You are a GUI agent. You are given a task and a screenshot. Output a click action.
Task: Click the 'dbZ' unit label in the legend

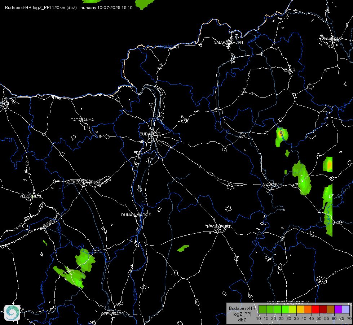[x=242, y=320]
